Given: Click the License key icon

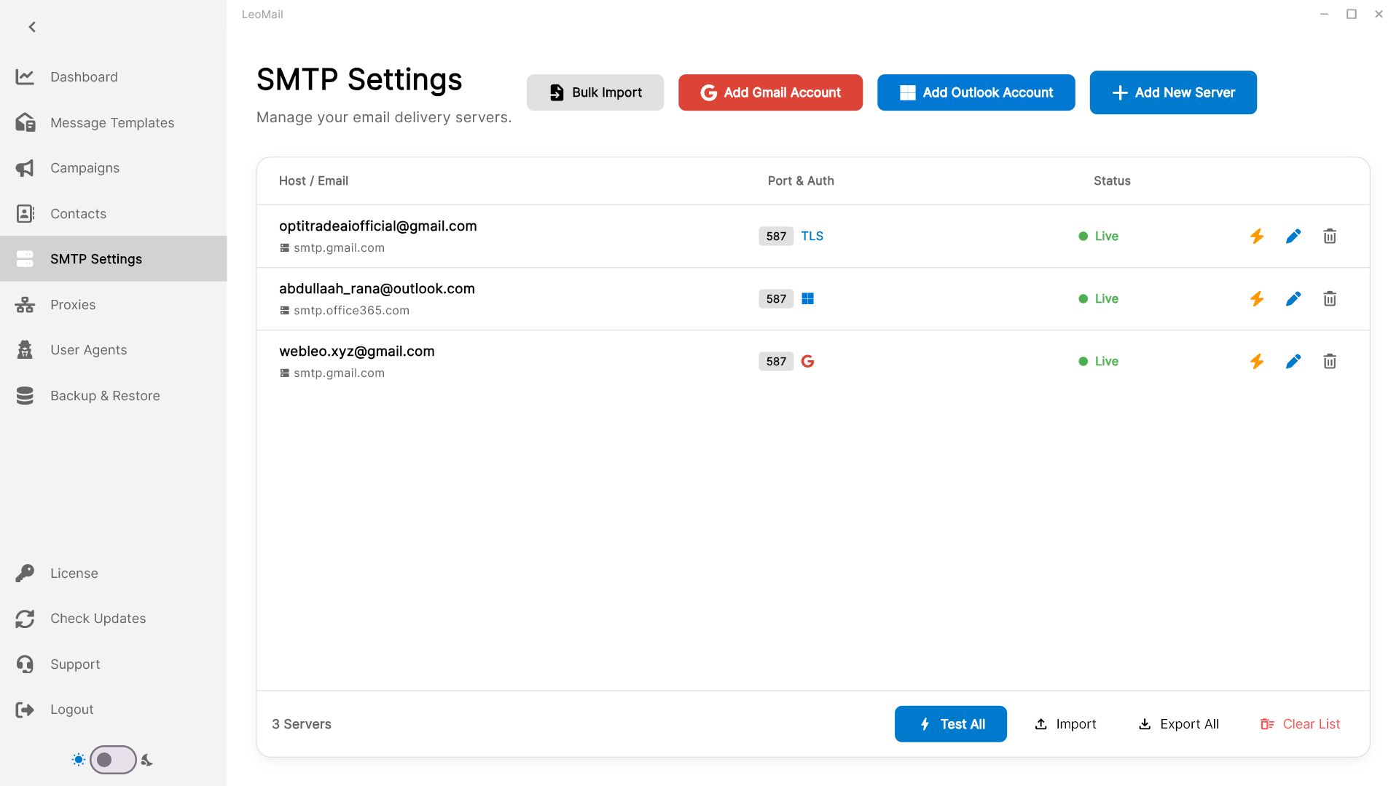Looking at the screenshot, I should (x=25, y=573).
